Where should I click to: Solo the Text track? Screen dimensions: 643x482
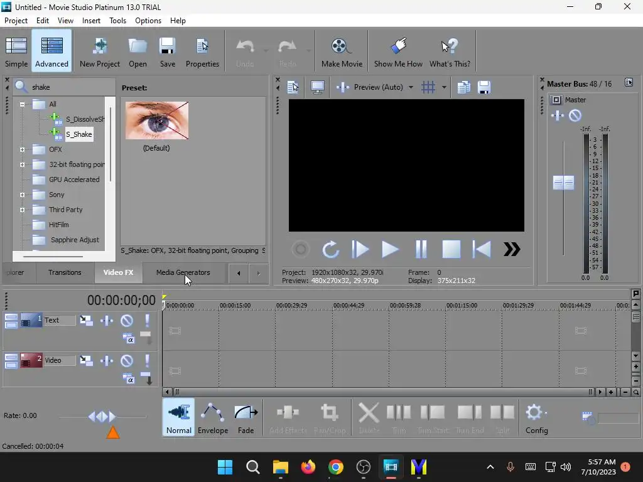[147, 321]
